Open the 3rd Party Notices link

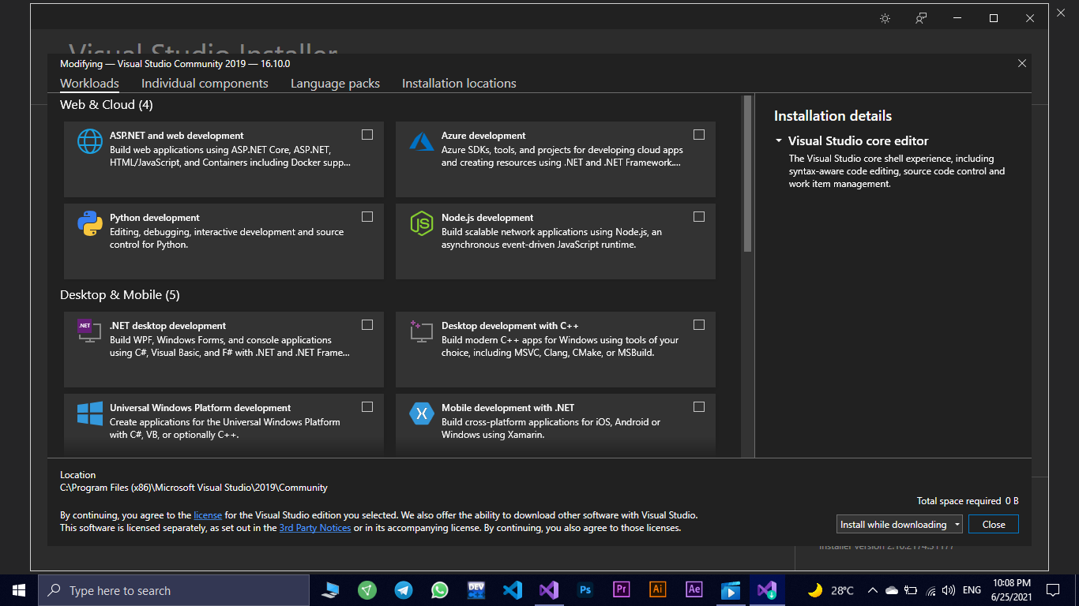pyautogui.click(x=315, y=528)
